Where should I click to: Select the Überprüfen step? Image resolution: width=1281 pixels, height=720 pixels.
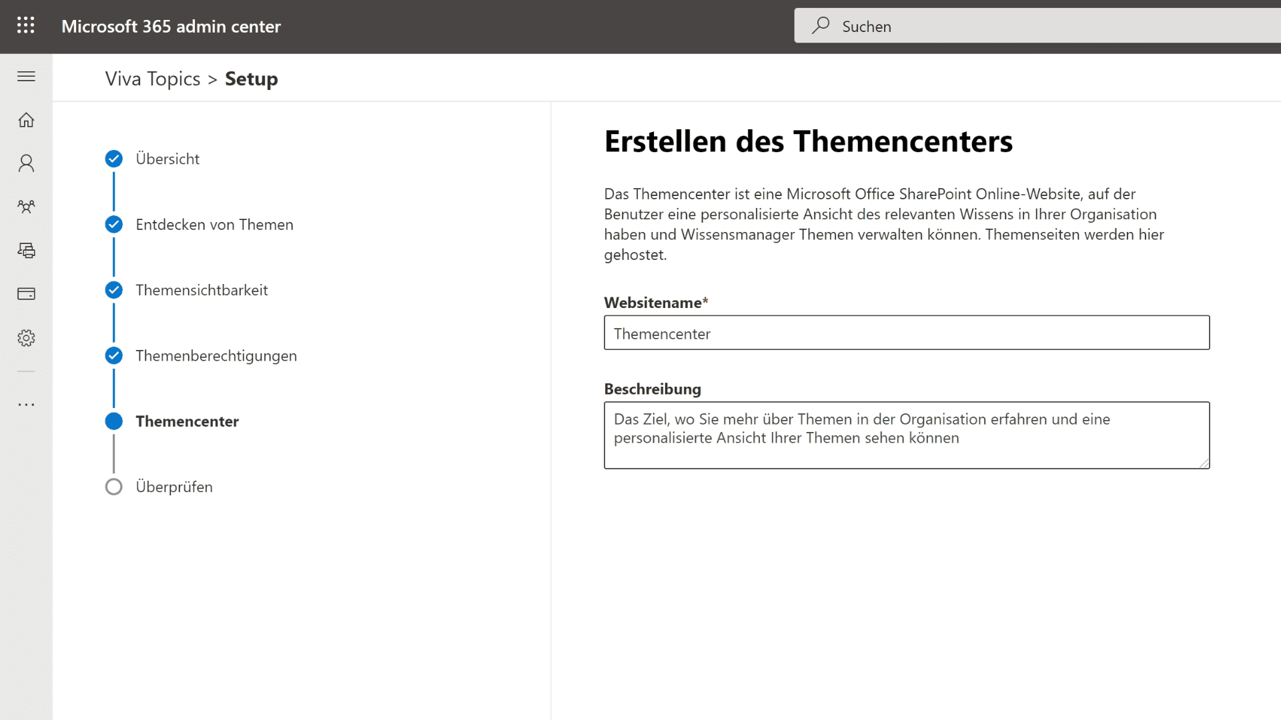pos(174,487)
